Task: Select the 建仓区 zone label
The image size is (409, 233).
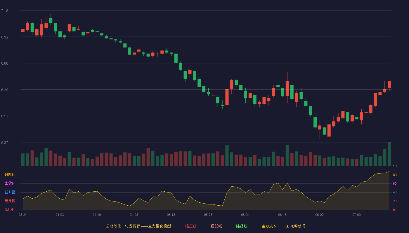Action: pos(10,201)
